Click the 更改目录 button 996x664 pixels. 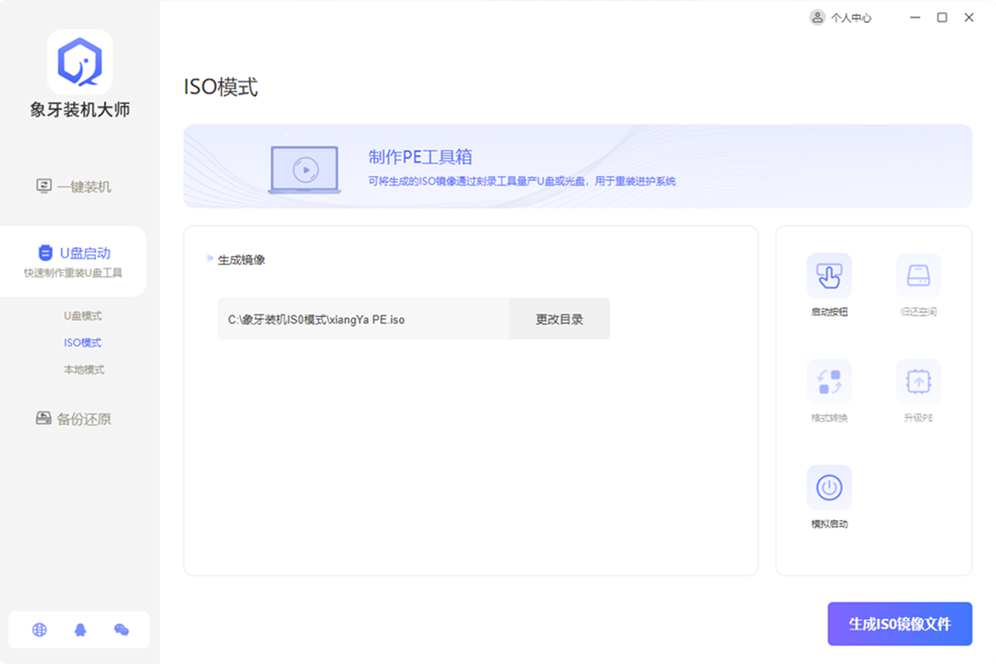558,319
